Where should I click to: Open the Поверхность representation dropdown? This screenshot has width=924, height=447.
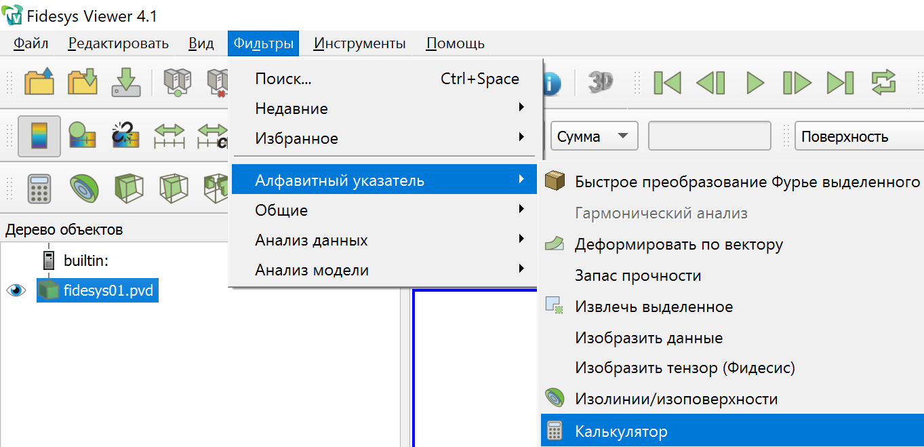859,136
